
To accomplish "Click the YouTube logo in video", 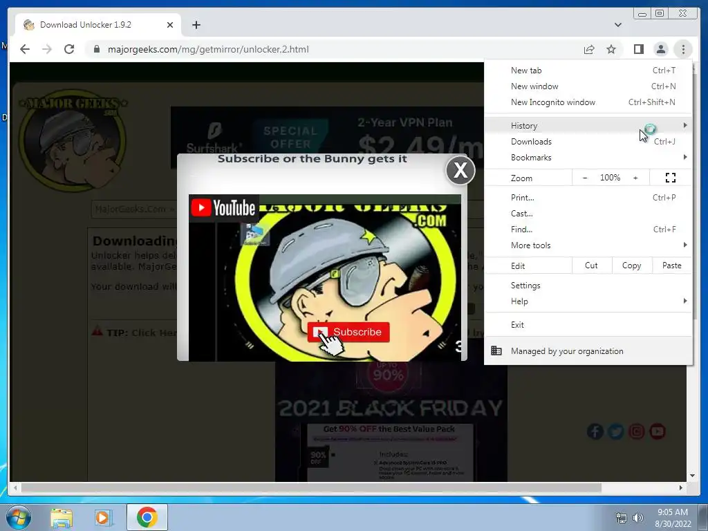I will 223,207.
